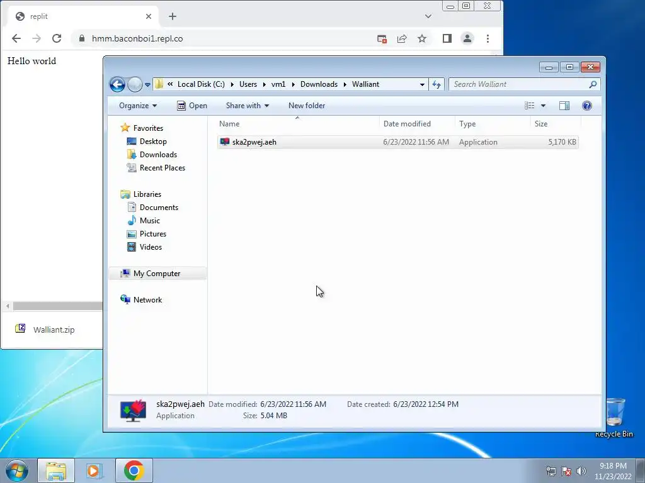Sort by Name column header
This screenshot has height=483, width=645.
click(297, 124)
